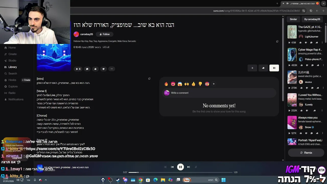The height and width of the screenshot is (184, 327).
Task: Dislike the Cyber Mage Rap track
Action: [307, 65]
